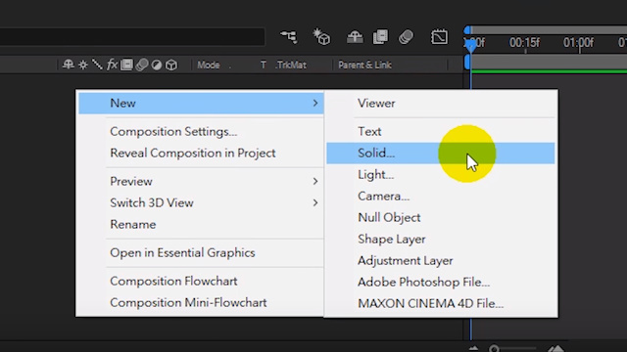Screen dimensions: 627x352
Task: Click the Quality slash column icon
Action: (x=97, y=65)
